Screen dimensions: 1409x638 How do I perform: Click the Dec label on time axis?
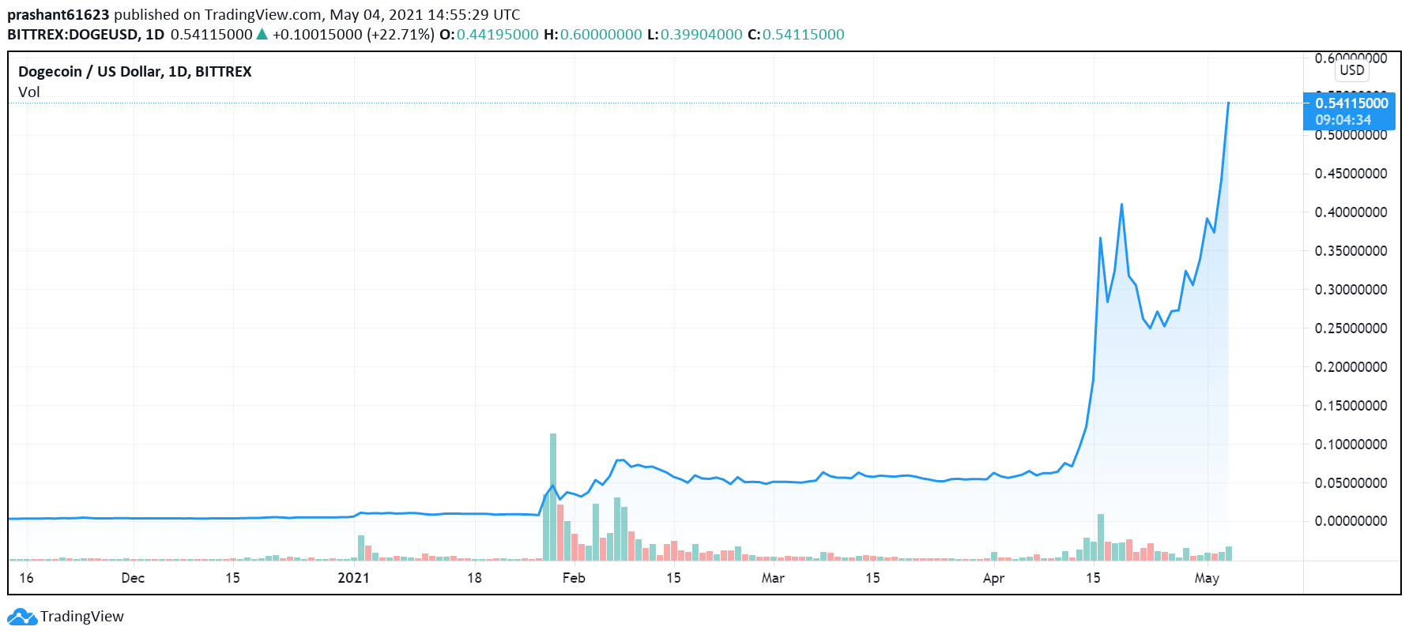[x=133, y=578]
